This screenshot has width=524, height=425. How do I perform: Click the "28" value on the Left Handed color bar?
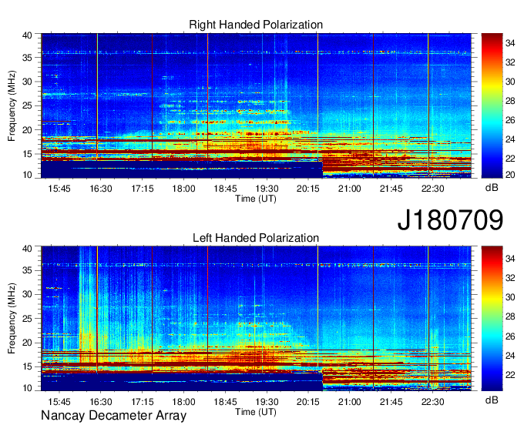tap(510, 316)
